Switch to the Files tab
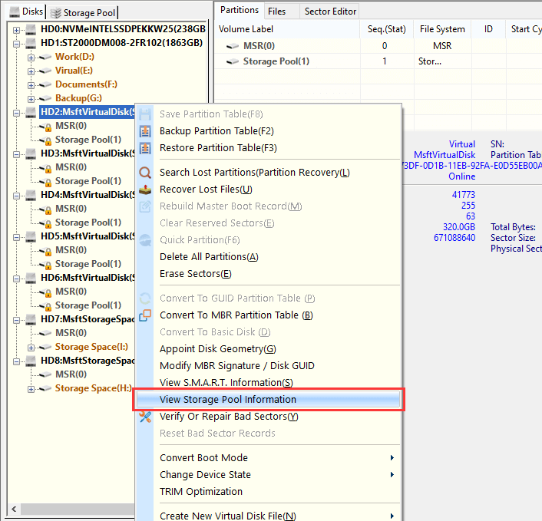Viewport: 542px width, 521px height. [x=276, y=11]
